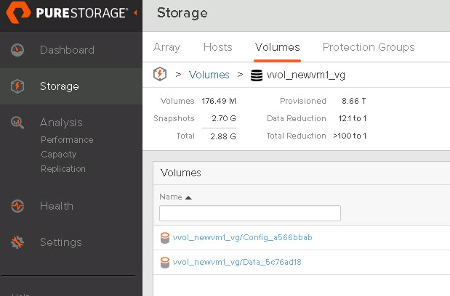Image resolution: width=450 pixels, height=296 pixels.
Task: Click the Storage page title
Action: click(x=182, y=13)
